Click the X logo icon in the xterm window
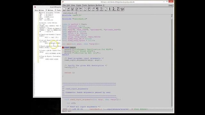 click(x=35, y=7)
